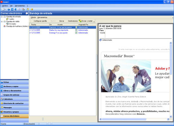Click the Borrar button
174x126 pixels.
(x=61, y=21)
